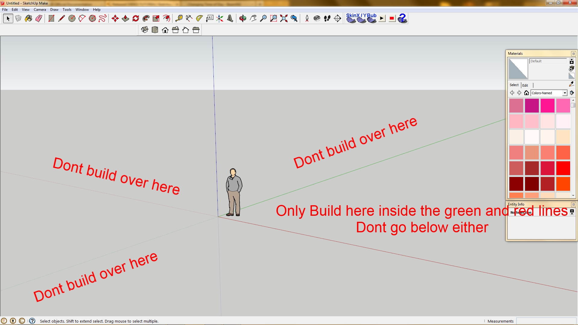Click the Zoom Extents tool

[284, 19]
